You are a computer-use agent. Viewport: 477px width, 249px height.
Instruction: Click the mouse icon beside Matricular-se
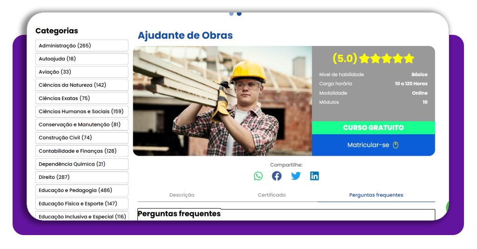click(x=395, y=145)
